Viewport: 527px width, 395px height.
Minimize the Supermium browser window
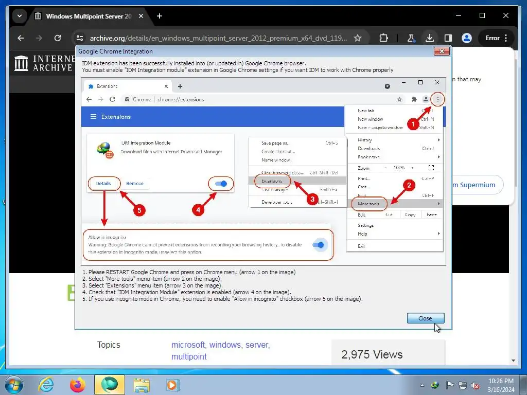[459, 16]
